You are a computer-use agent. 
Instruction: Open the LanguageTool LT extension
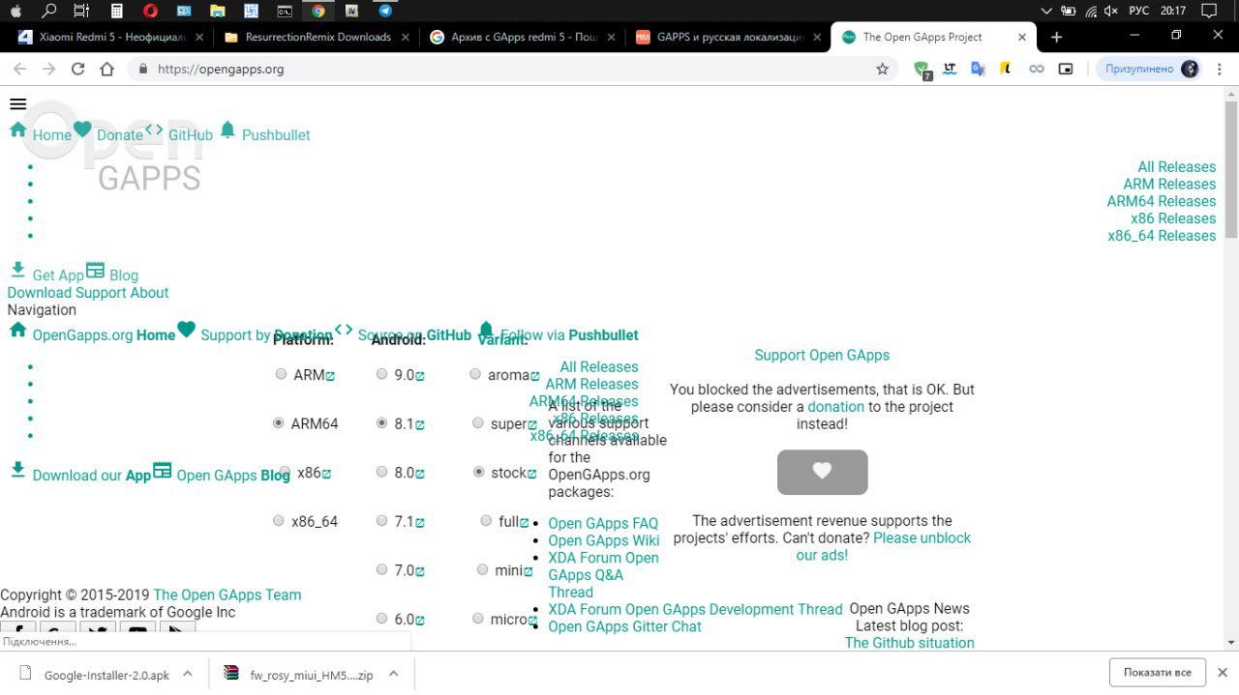pyautogui.click(x=950, y=69)
